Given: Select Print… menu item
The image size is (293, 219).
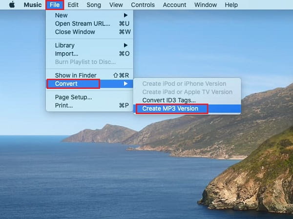Looking at the screenshot, I should [x=89, y=105].
